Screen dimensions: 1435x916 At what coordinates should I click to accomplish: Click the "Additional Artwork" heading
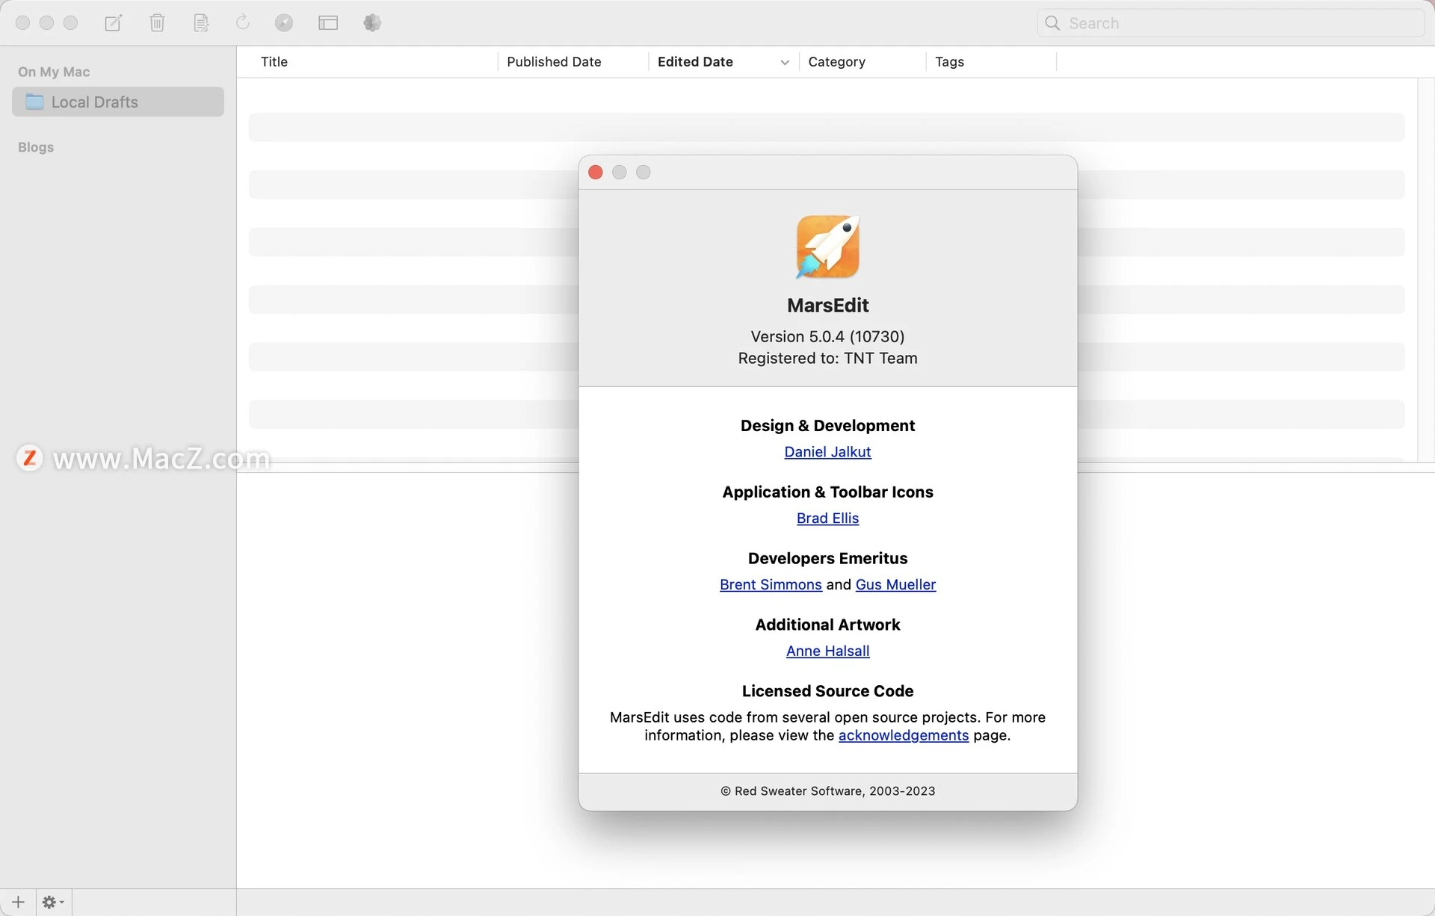[827, 625]
